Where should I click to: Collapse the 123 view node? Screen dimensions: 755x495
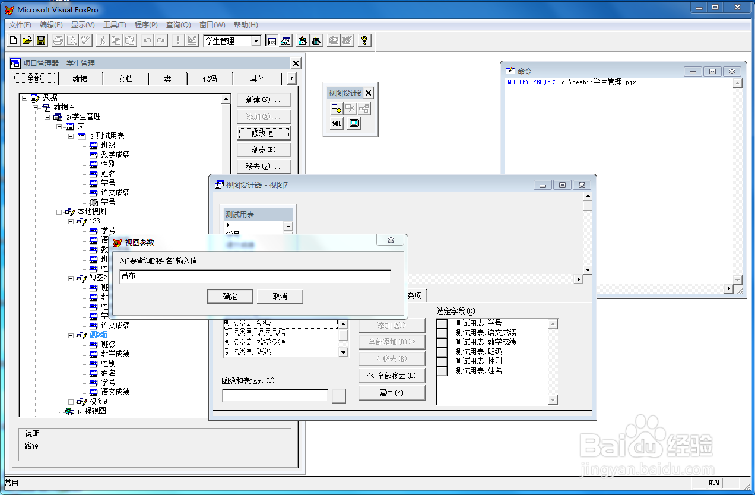click(x=71, y=221)
